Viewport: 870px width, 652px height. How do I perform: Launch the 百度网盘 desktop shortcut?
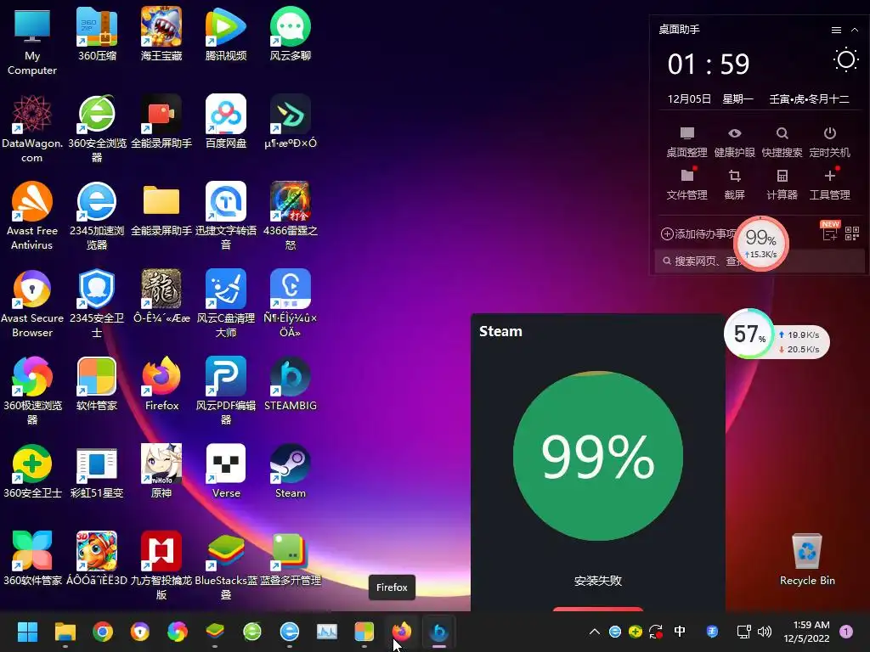click(226, 122)
